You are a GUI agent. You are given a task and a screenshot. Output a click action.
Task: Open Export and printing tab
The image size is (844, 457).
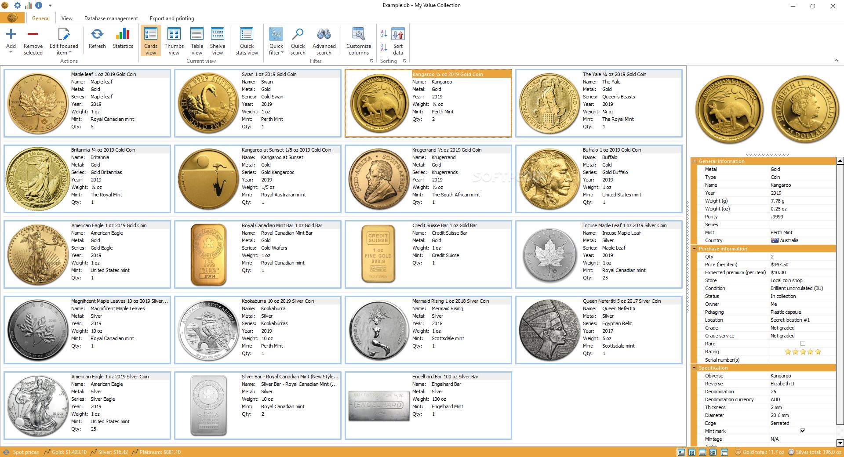pos(172,18)
